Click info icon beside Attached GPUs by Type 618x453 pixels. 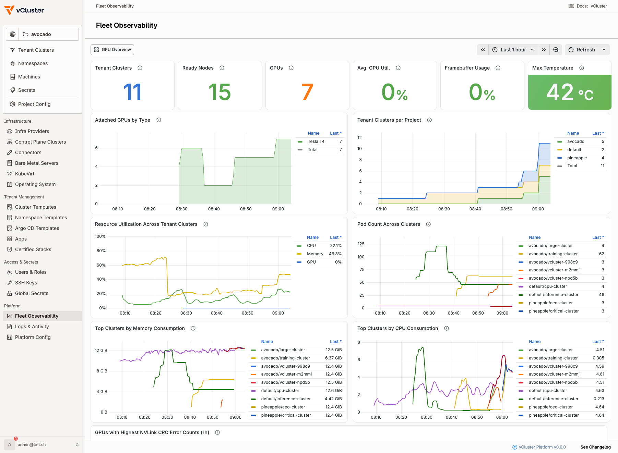tap(159, 120)
